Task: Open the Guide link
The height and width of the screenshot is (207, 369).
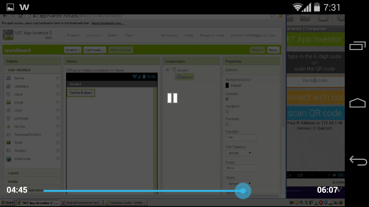Action: [189, 35]
